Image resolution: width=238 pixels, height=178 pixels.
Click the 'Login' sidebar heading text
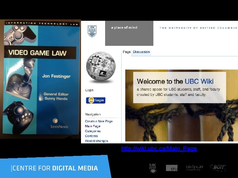89,90
